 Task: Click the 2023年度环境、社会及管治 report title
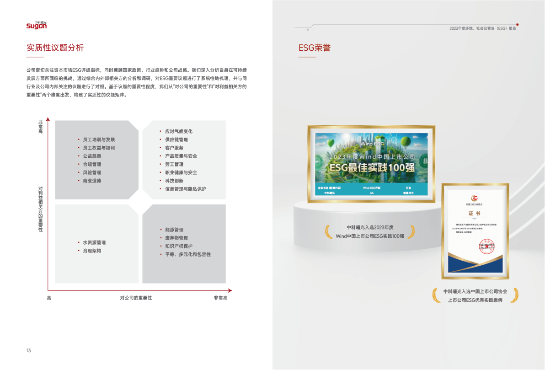coord(482,28)
